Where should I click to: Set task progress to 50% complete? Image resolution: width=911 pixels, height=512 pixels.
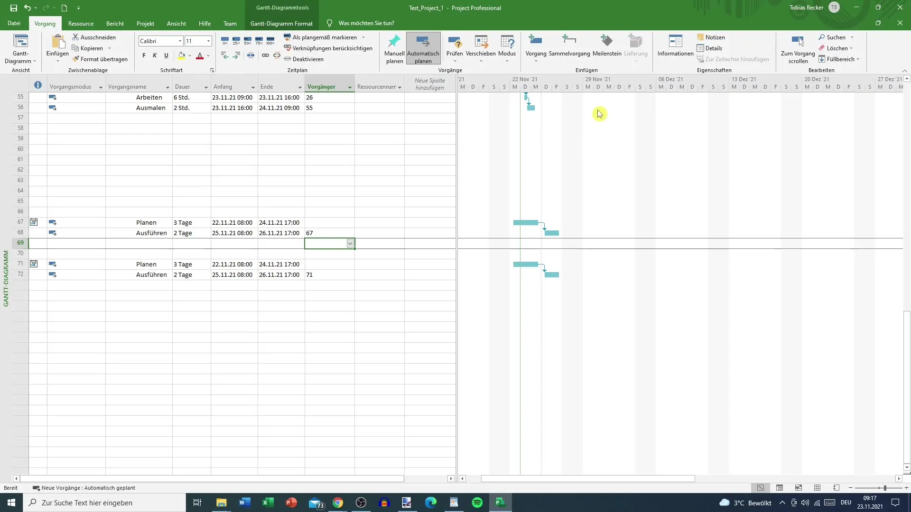[248, 40]
